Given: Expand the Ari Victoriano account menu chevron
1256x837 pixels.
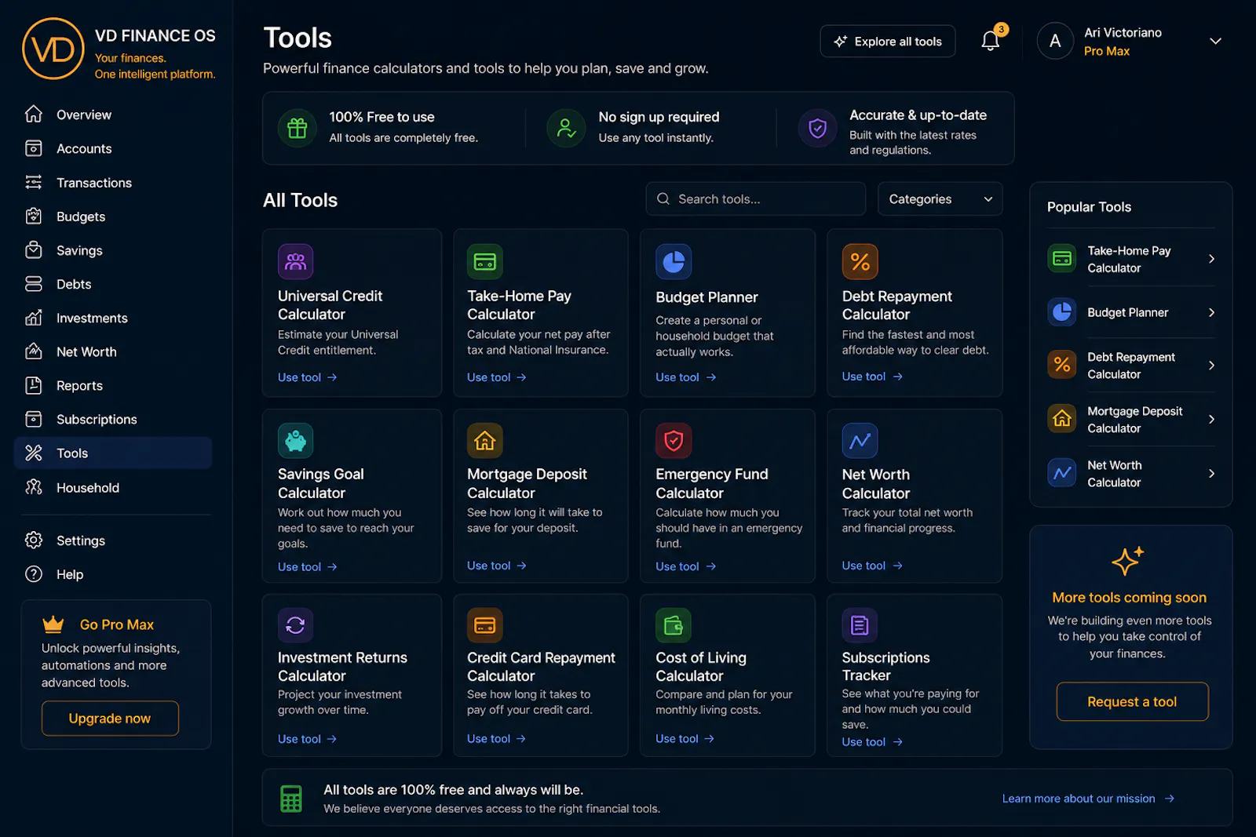Looking at the screenshot, I should (x=1215, y=41).
